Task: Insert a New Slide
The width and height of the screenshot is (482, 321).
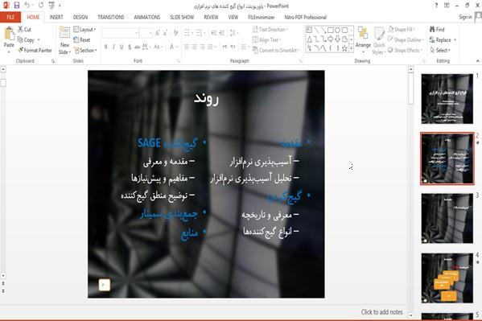Action: 64,40
